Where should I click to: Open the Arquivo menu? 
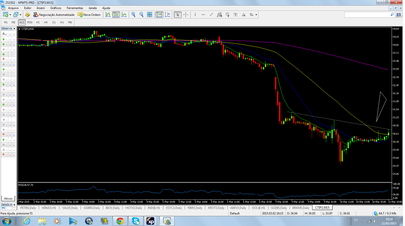(x=13, y=8)
